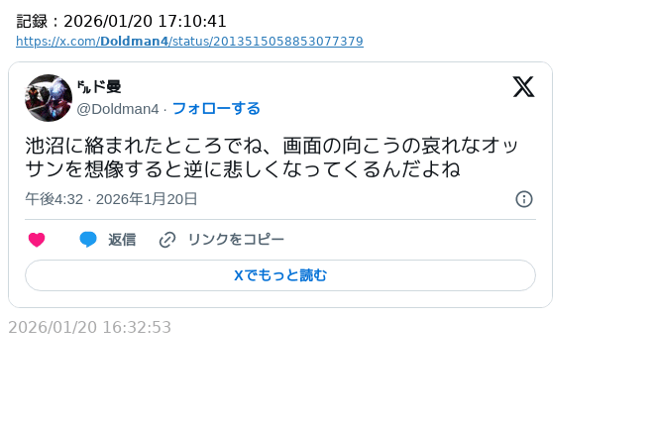Click the second tweet line ending んだよね

pyautogui.click(x=243, y=169)
